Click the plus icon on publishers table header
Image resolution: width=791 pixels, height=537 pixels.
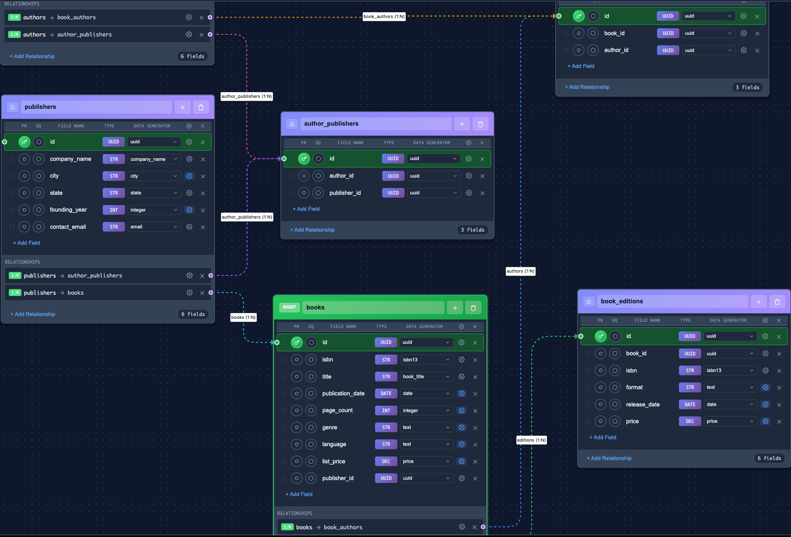click(183, 107)
